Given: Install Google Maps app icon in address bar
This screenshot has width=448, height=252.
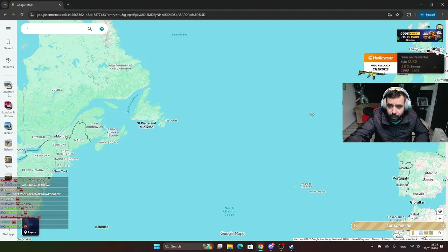Looking at the screenshot, I should pos(390,15).
